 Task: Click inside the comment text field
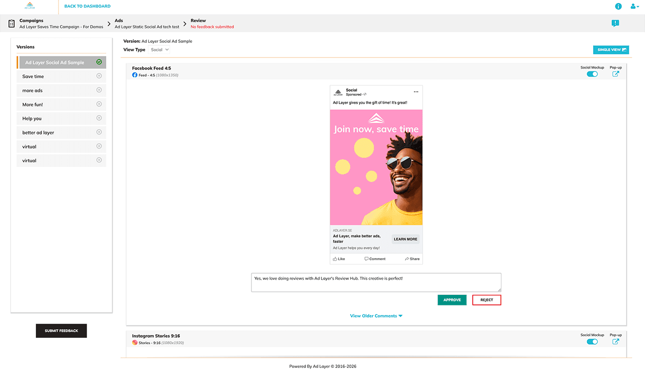[376, 281]
